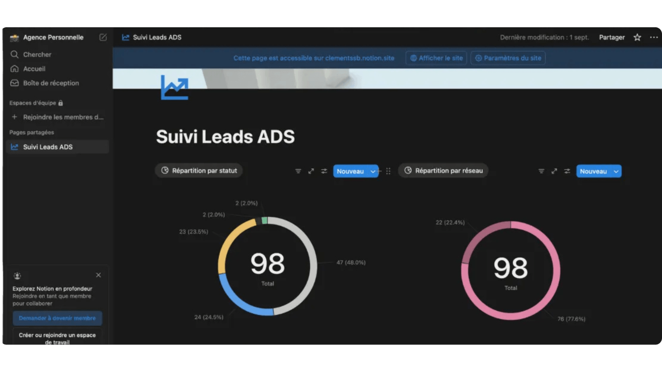
Task: Open view settings for Répartition par réseau
Action: (x=567, y=171)
